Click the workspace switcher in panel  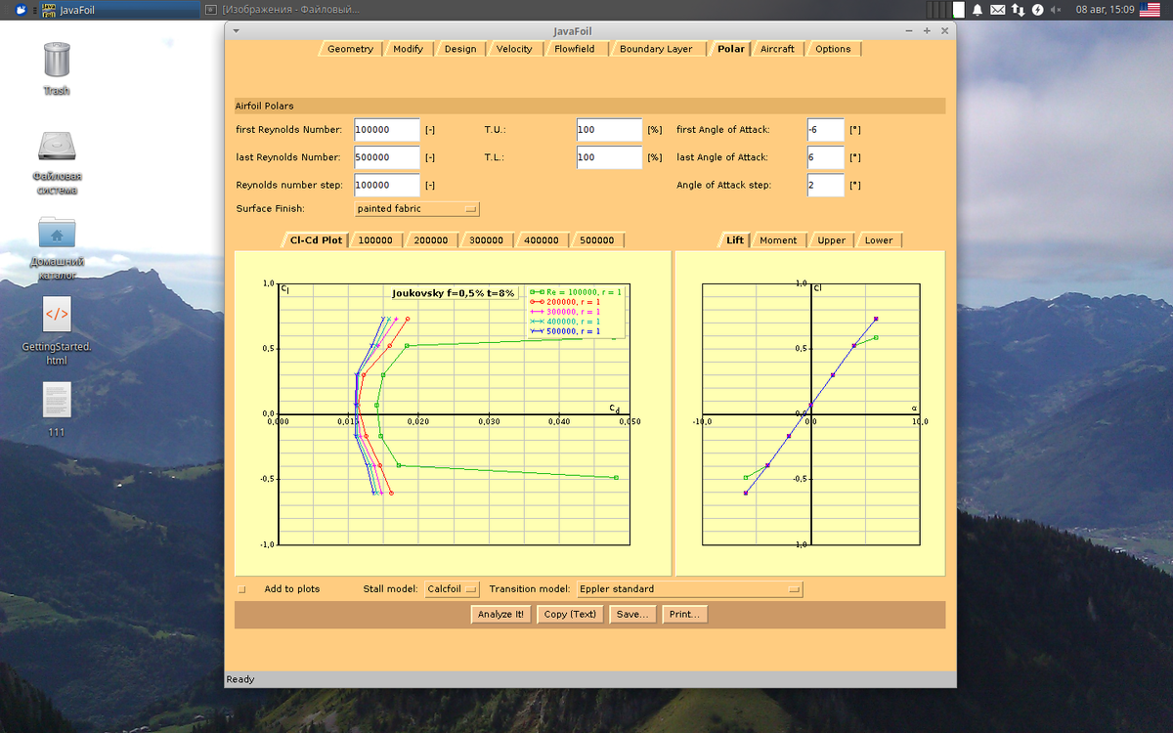tap(945, 10)
